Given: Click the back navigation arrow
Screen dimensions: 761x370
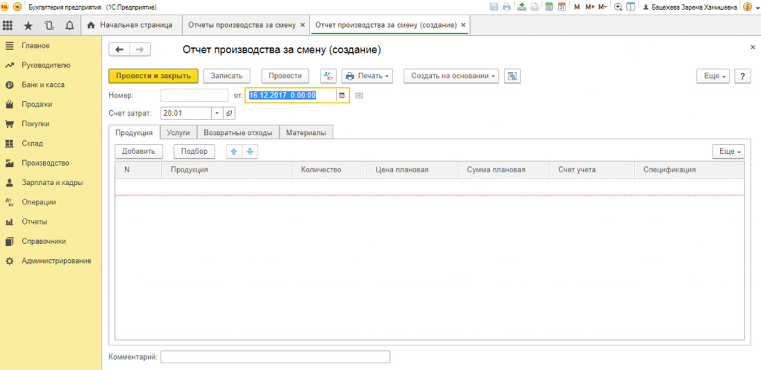Looking at the screenshot, I should (119, 50).
